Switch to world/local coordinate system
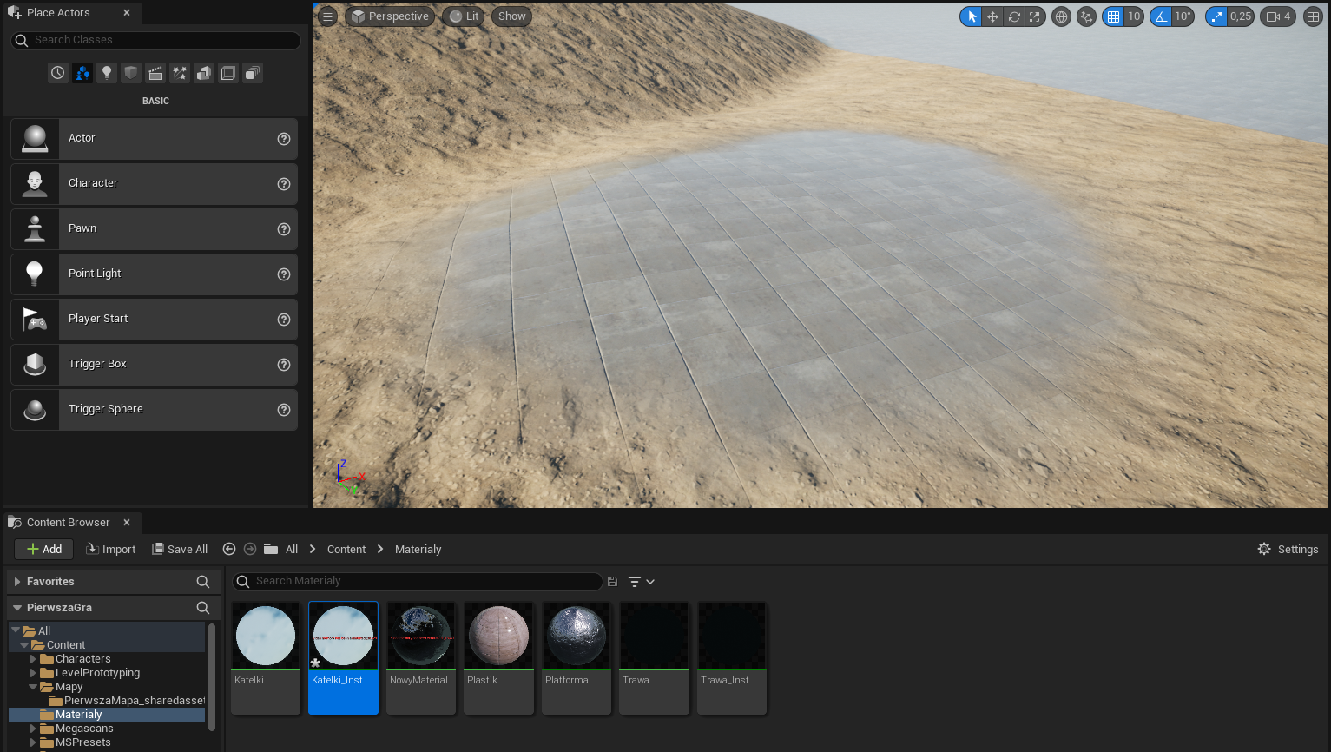The width and height of the screenshot is (1331, 752). click(x=1061, y=16)
